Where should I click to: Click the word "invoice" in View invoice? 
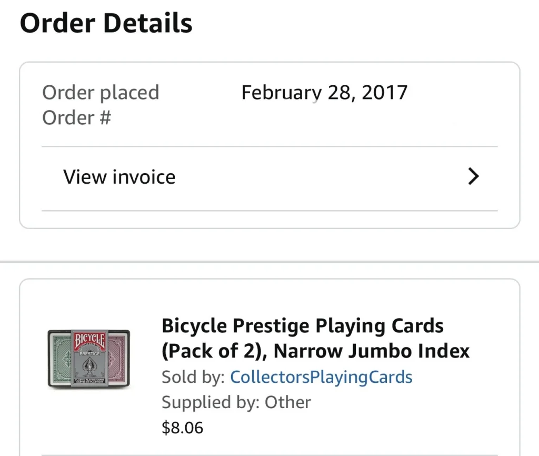142,177
